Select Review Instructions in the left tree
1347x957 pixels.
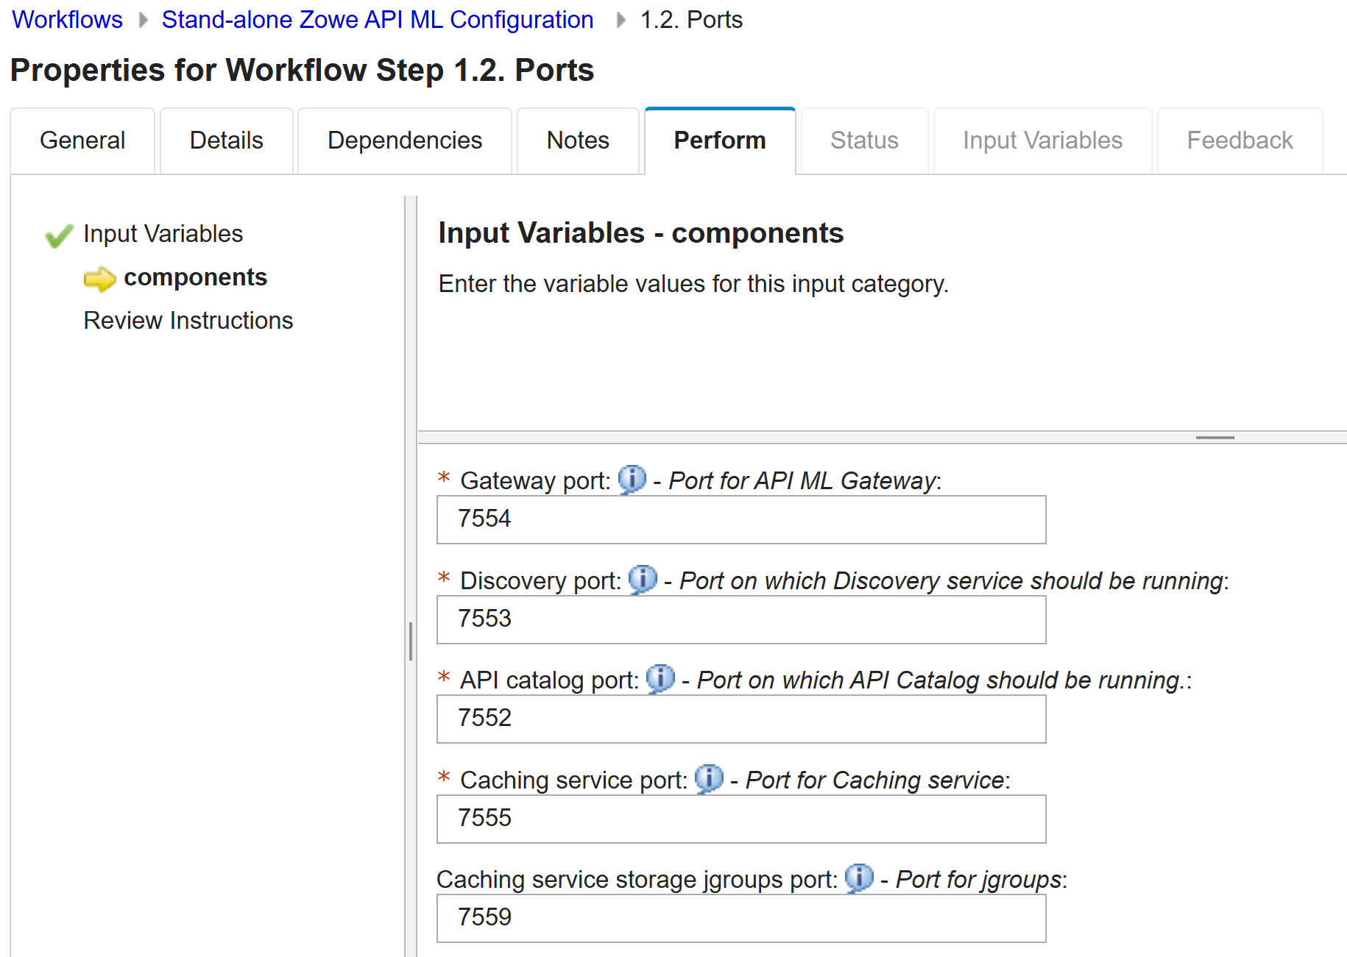(x=188, y=320)
